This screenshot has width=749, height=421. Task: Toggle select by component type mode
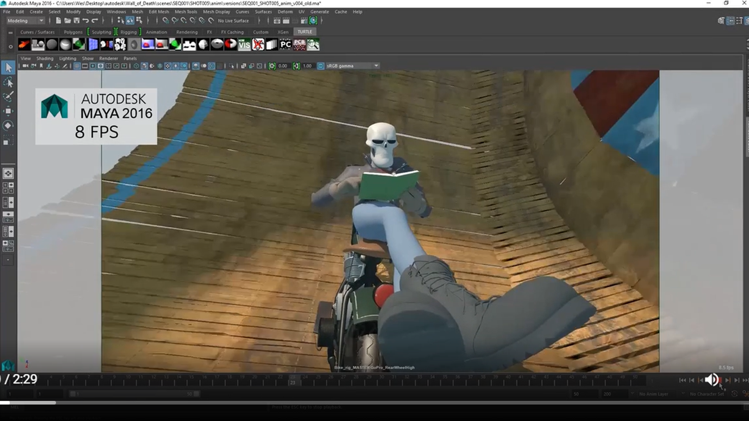pyautogui.click(x=139, y=21)
